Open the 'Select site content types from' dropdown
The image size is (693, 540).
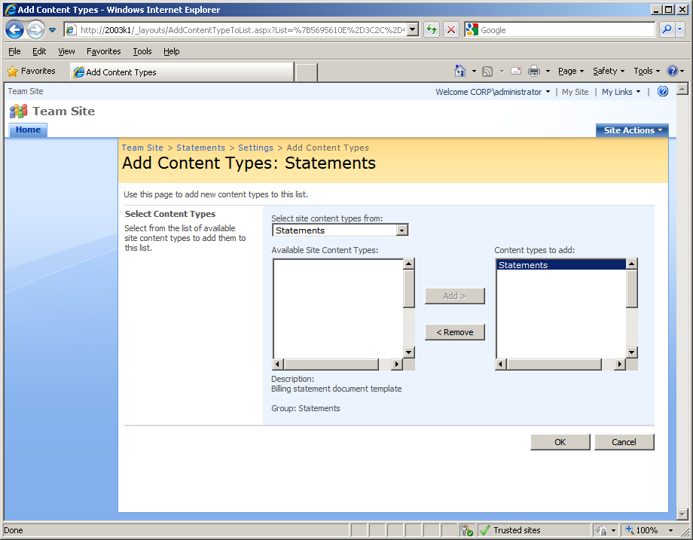(402, 230)
